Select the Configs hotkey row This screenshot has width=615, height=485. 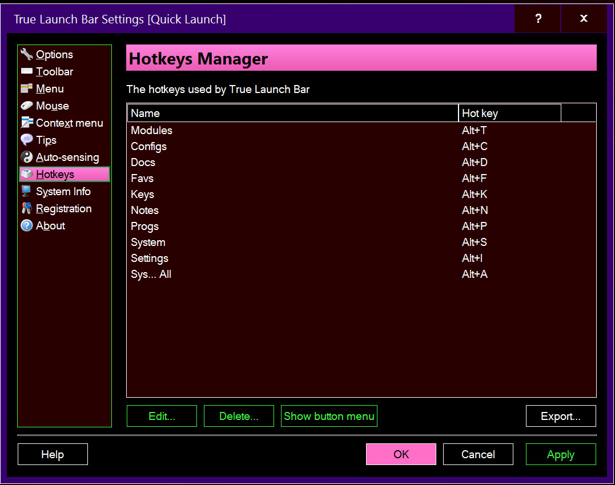click(x=361, y=147)
